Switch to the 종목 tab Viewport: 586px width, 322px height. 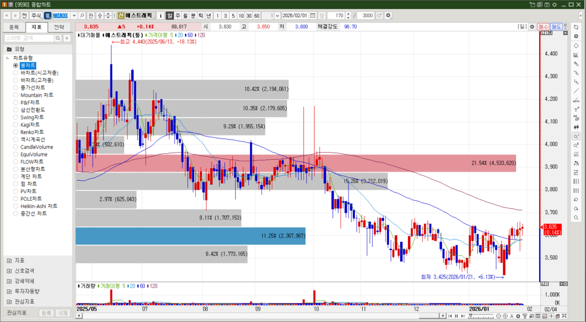[x=14, y=27]
